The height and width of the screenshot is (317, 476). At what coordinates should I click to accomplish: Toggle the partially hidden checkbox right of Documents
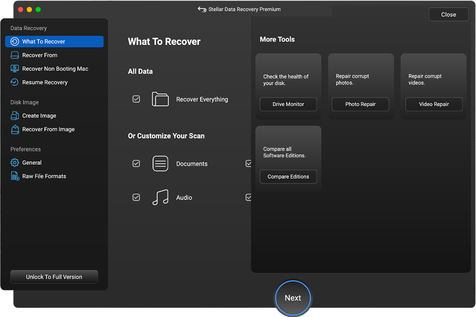[x=248, y=163]
